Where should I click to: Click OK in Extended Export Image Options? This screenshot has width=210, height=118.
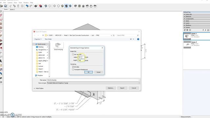pyautogui.click(x=89, y=72)
